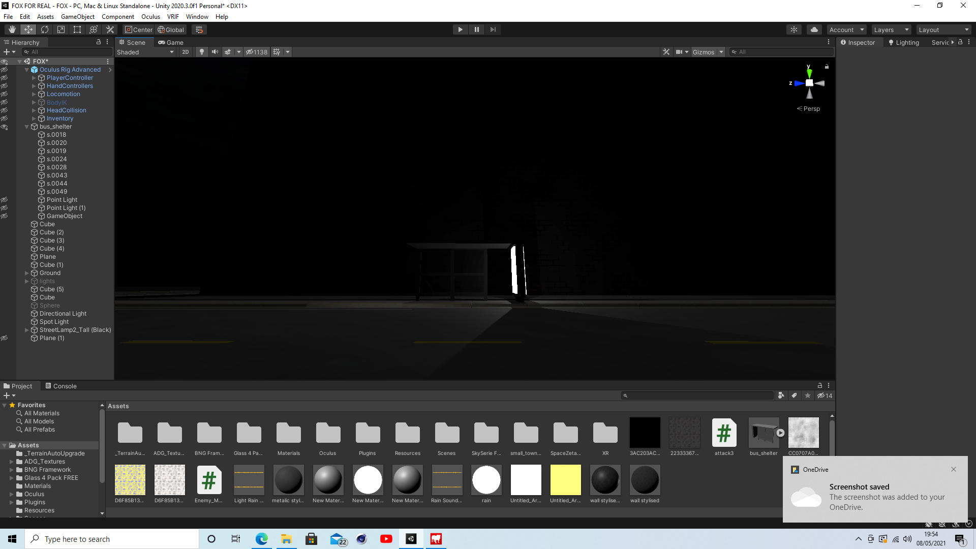Toggle hidden objects visibility 1138
976x549 pixels.
(257, 52)
